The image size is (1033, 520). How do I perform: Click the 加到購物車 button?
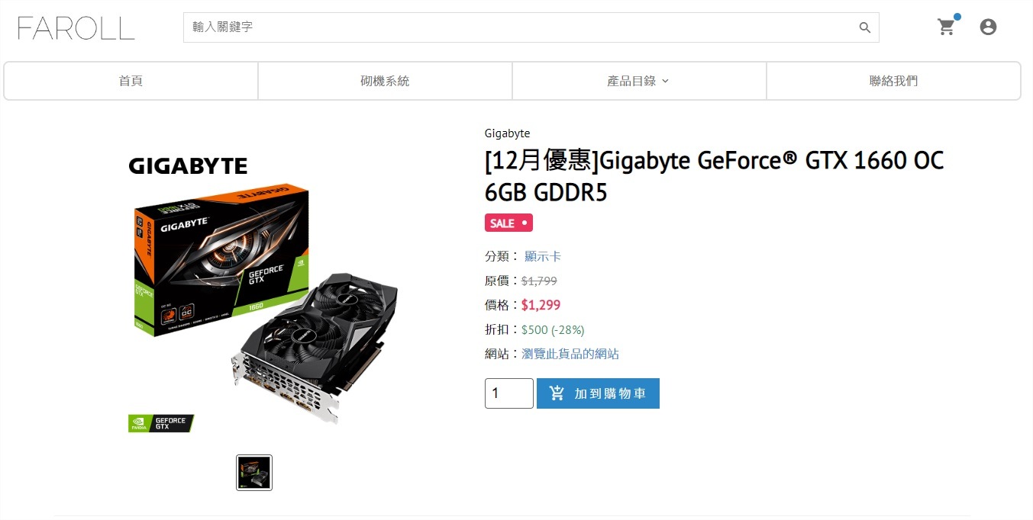[x=598, y=393]
